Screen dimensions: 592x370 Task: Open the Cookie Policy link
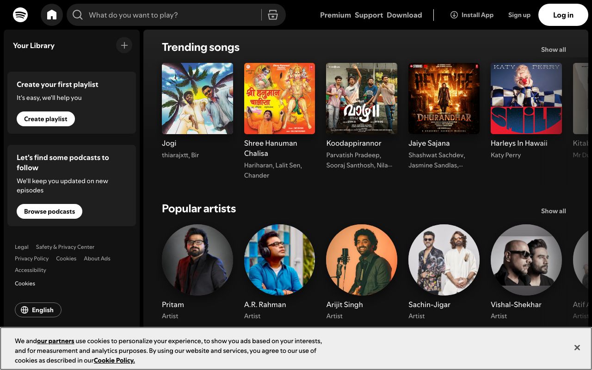pos(114,360)
